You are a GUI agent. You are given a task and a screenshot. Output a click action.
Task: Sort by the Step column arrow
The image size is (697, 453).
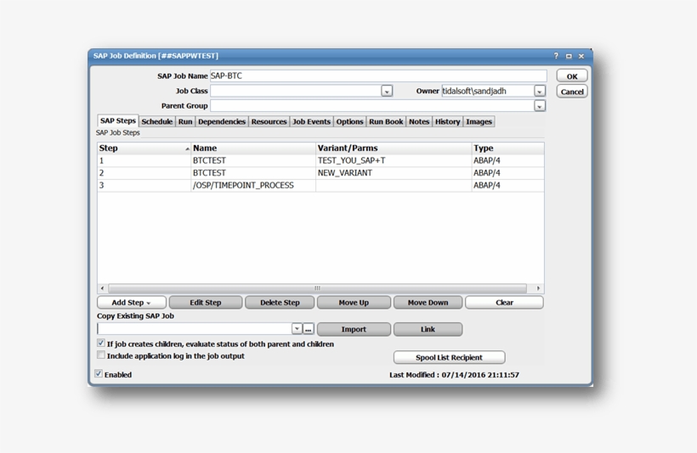click(x=187, y=148)
